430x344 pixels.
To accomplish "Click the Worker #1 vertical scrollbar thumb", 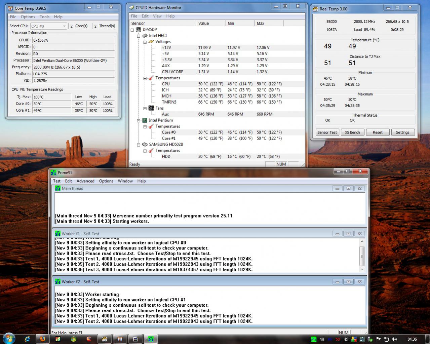I will click(x=362, y=256).
